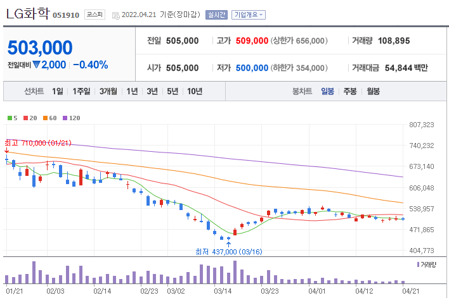Click the calendar icon beside the 2022.04.21 date

115,16
